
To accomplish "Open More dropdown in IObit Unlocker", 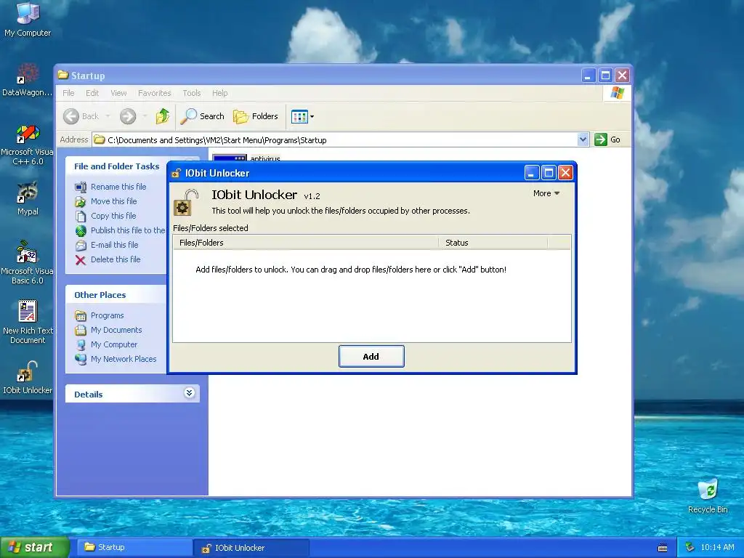I will pos(546,193).
